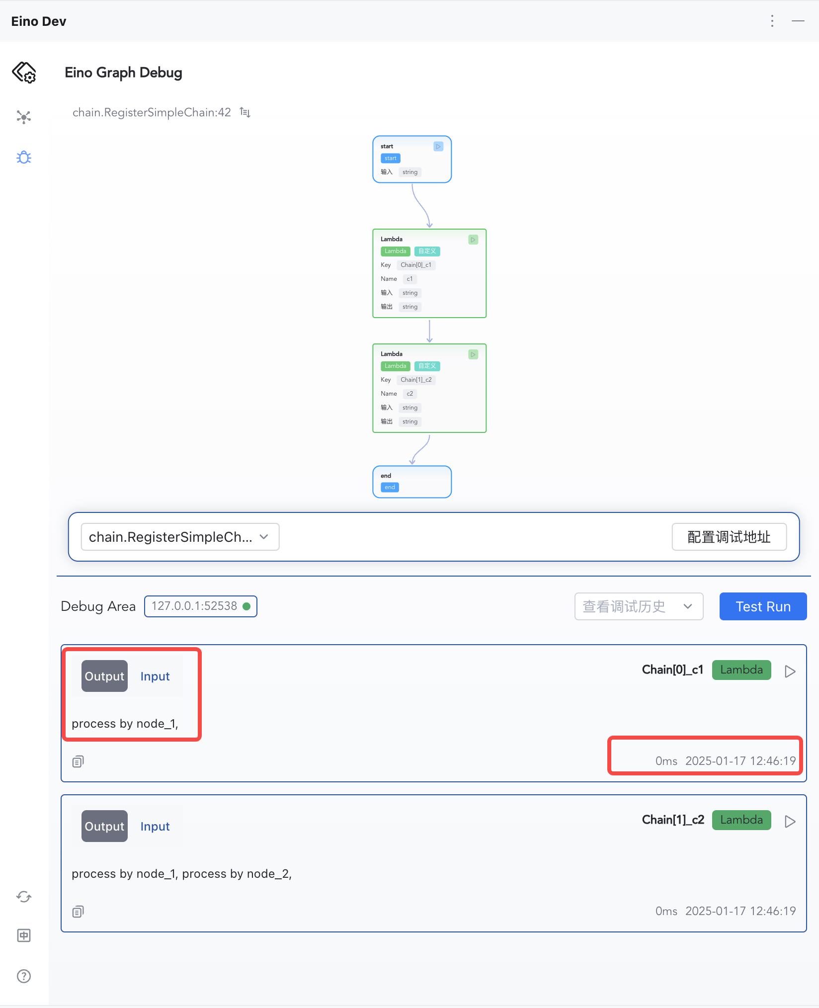Viewport: 819px width, 1008px height.
Task: Copy the Chain[0]_c1 output text
Action: click(x=78, y=761)
